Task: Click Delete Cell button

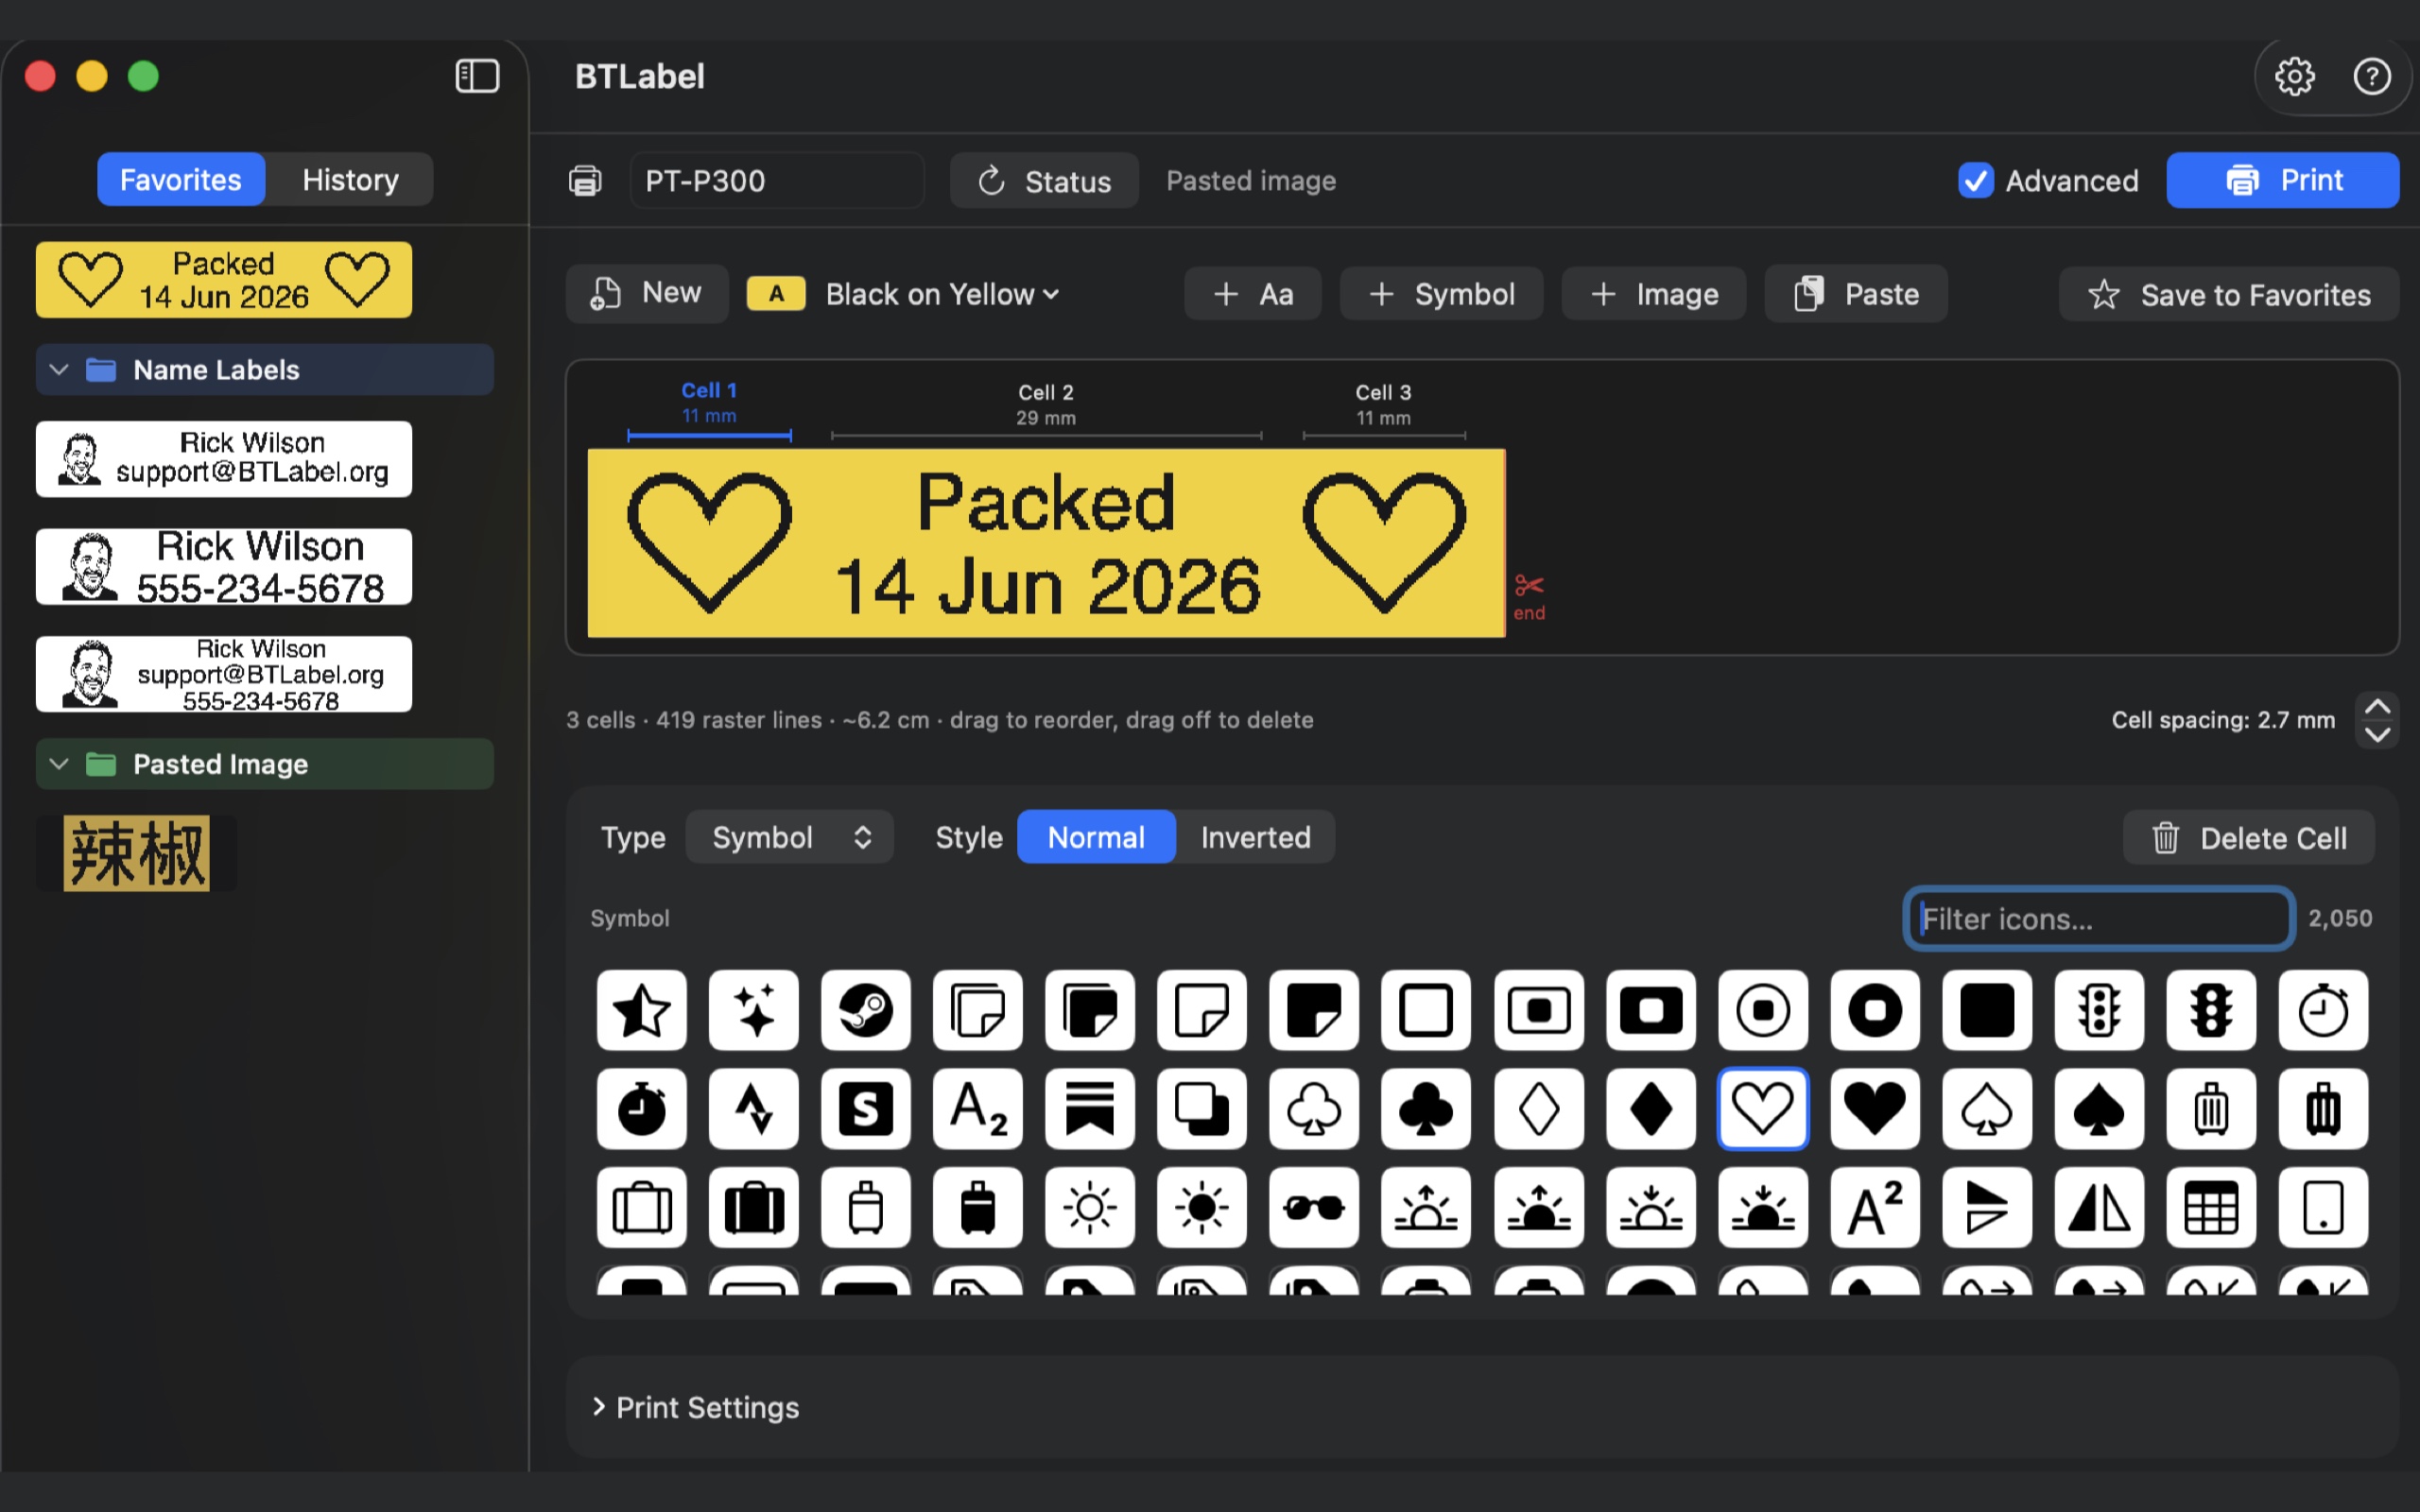Action: tap(2249, 838)
